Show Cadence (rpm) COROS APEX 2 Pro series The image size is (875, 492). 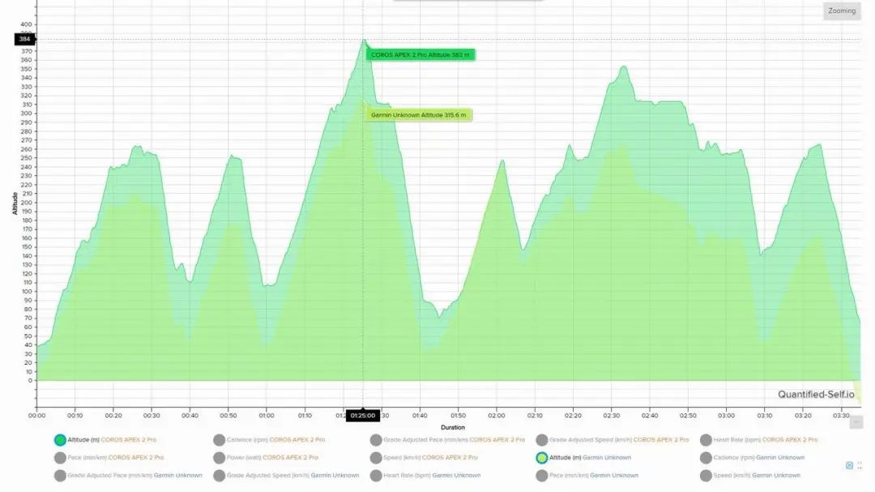coord(220,440)
